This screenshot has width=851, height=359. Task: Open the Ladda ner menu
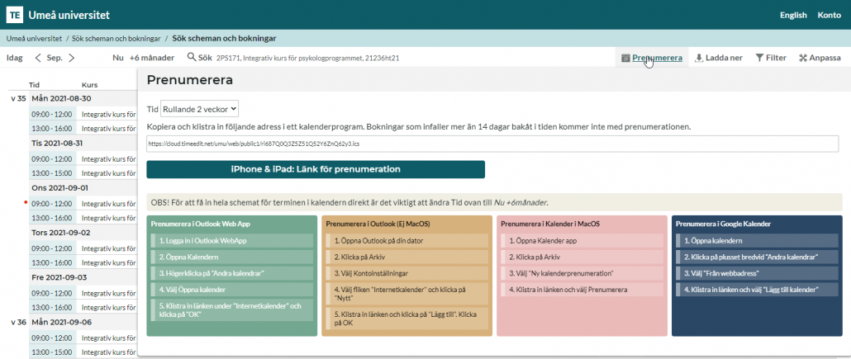[724, 58]
